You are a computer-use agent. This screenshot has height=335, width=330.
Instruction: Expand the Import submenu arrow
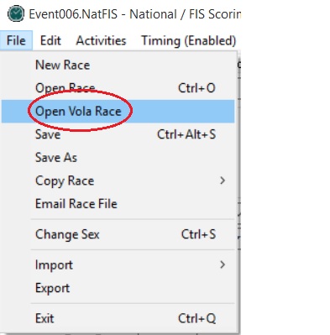click(x=223, y=264)
